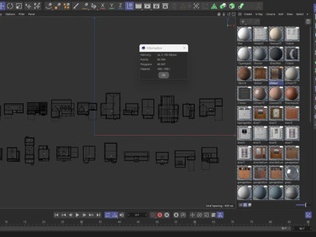
Task: Open the material manager Create menu
Action: click(x=248, y=14)
